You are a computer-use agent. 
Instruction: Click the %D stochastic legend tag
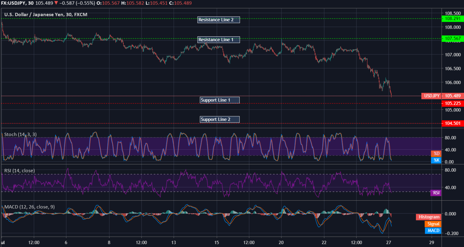436,154
